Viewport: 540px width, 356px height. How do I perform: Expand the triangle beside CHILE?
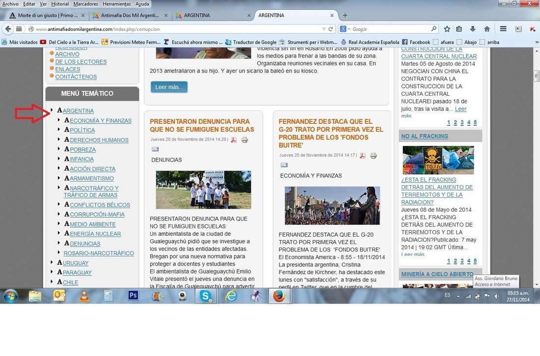click(52, 281)
